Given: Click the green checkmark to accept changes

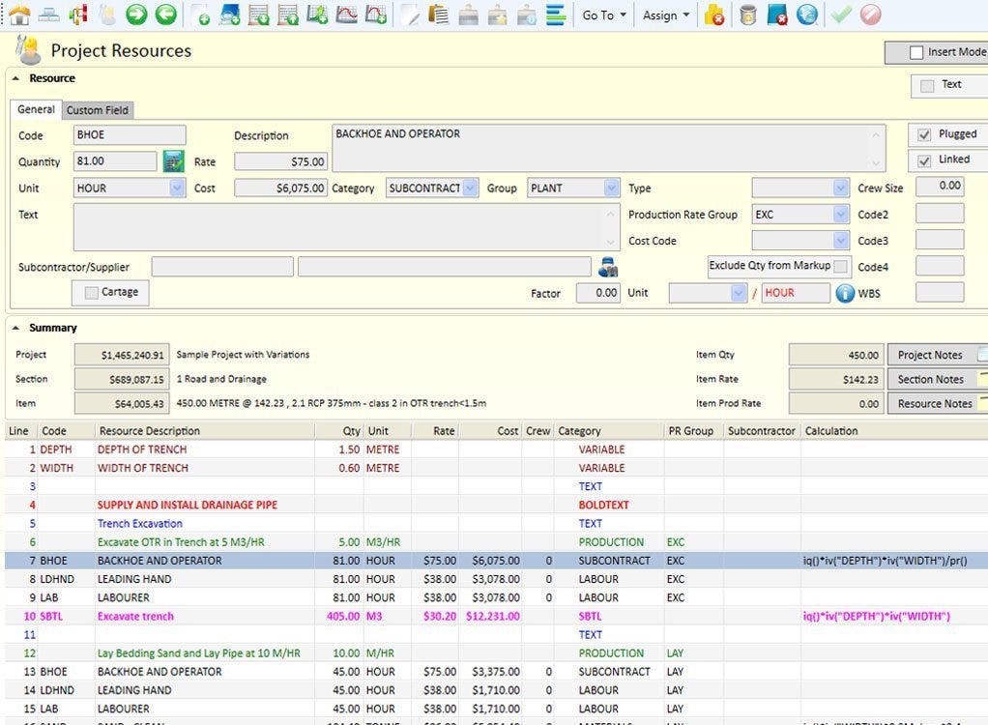Looking at the screenshot, I should click(841, 14).
